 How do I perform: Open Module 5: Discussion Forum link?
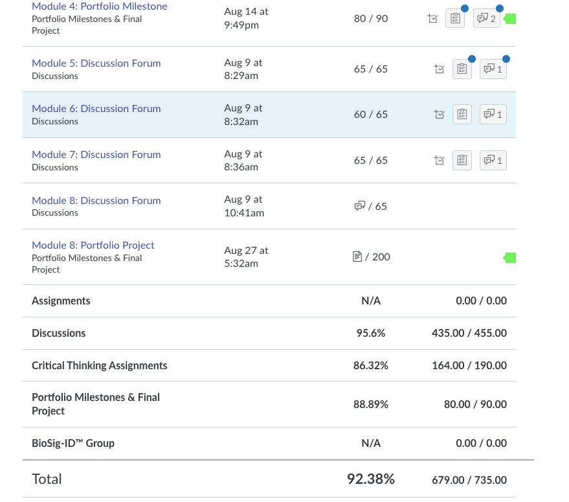click(96, 63)
